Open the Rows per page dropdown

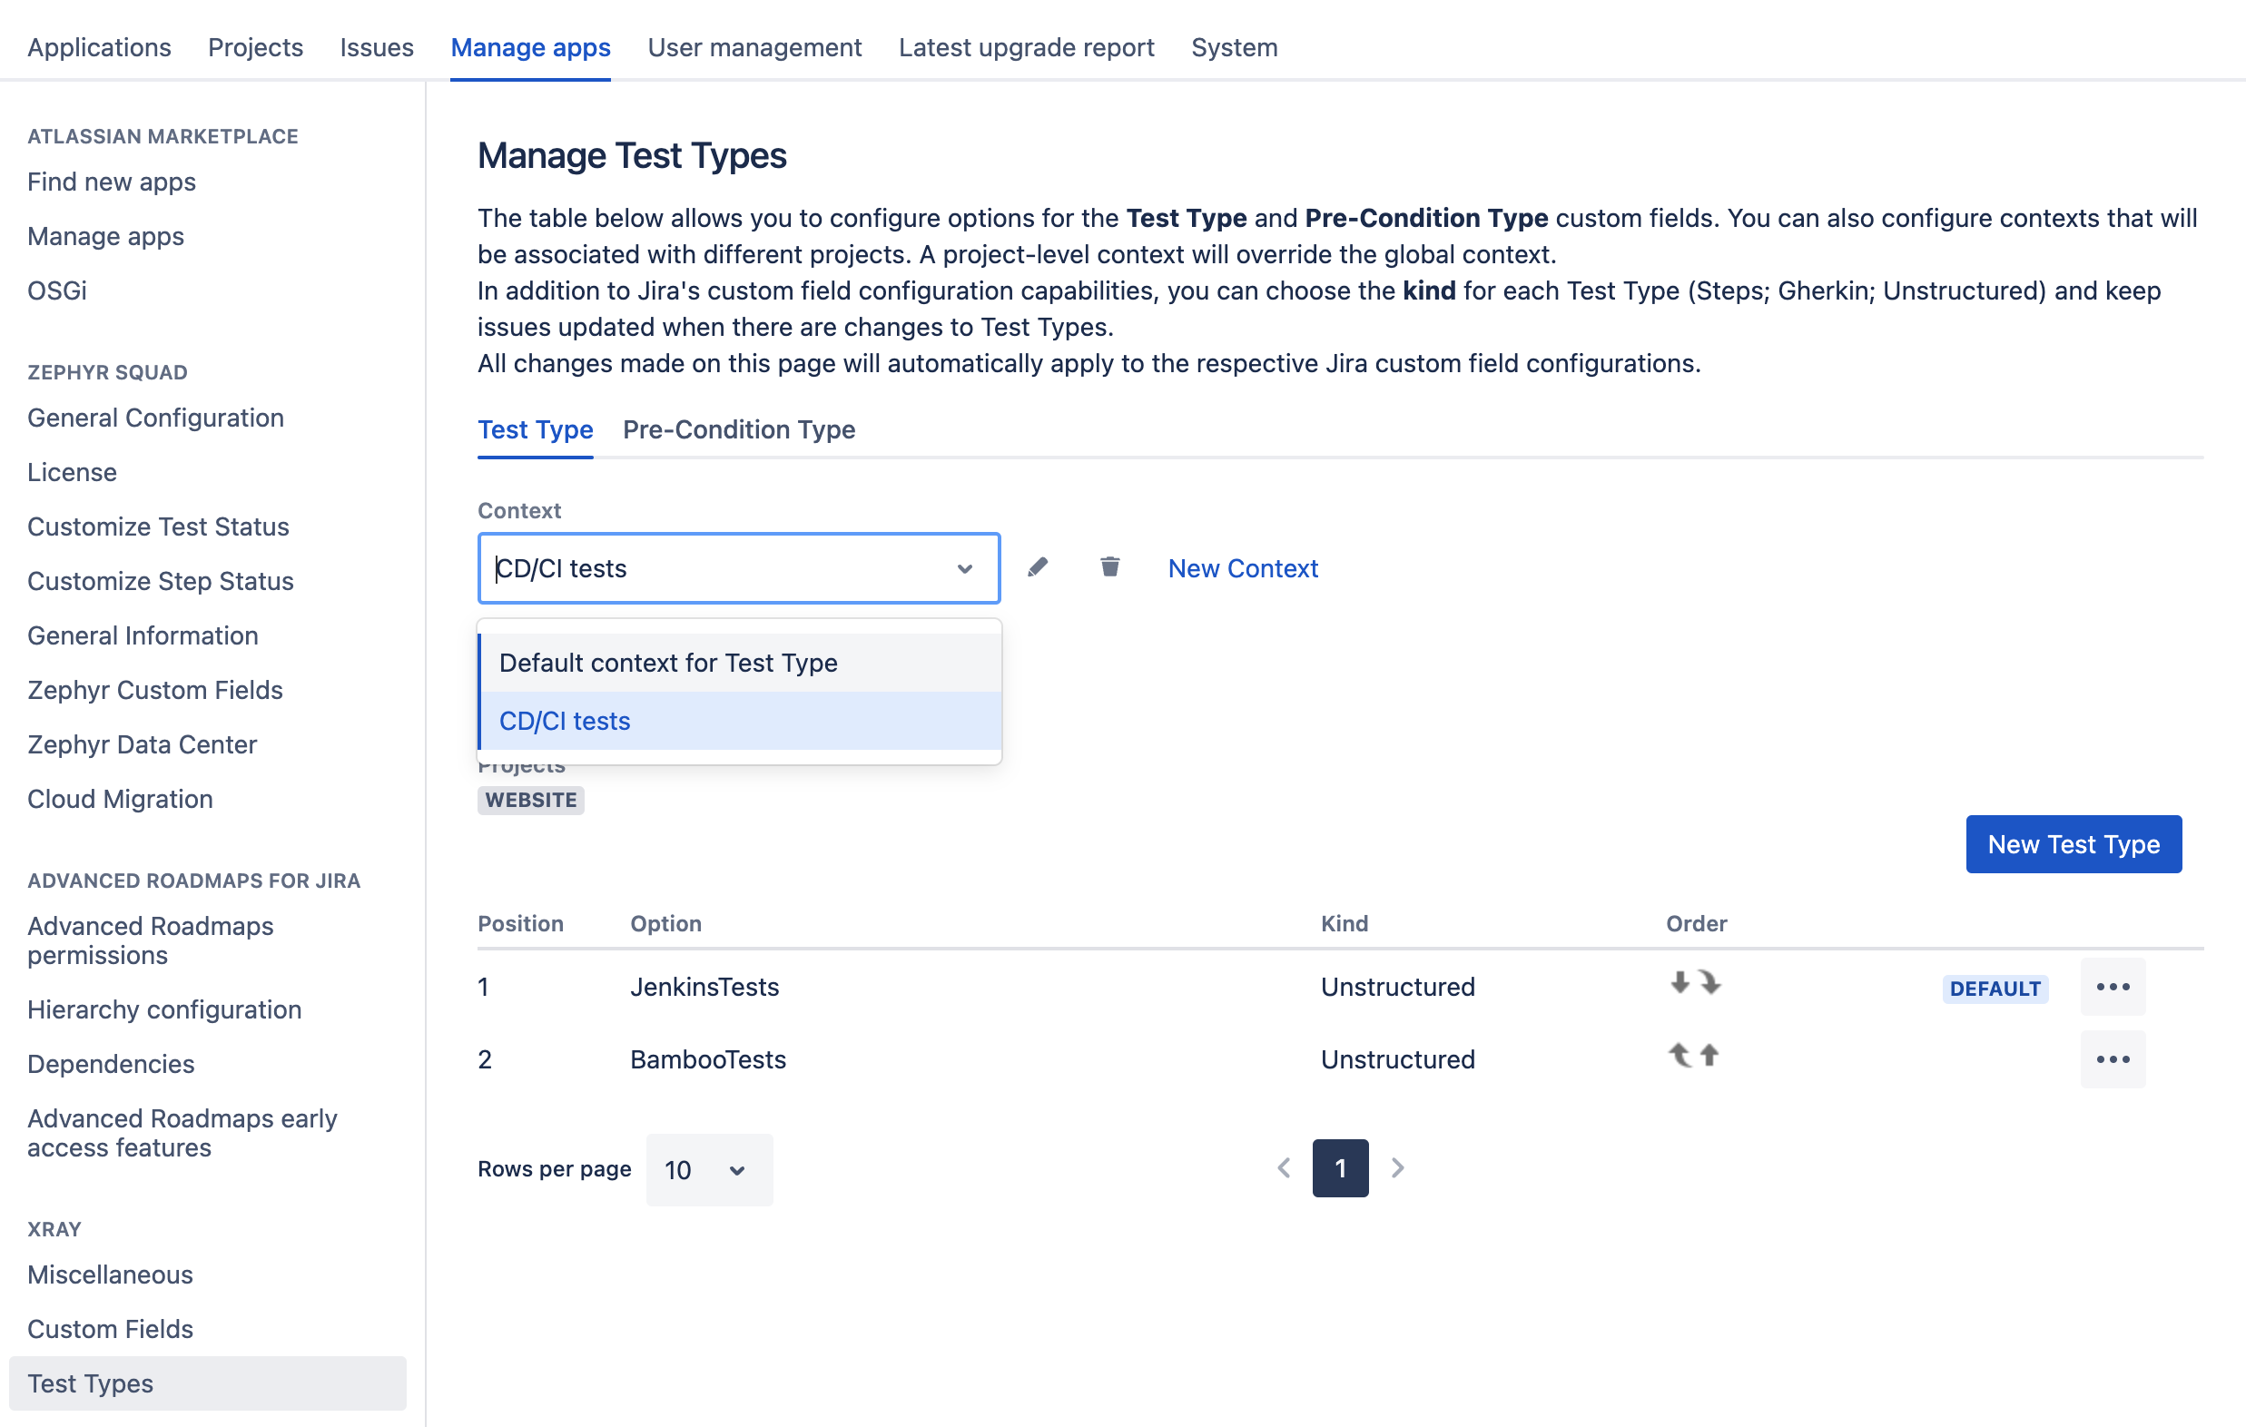coord(709,1169)
